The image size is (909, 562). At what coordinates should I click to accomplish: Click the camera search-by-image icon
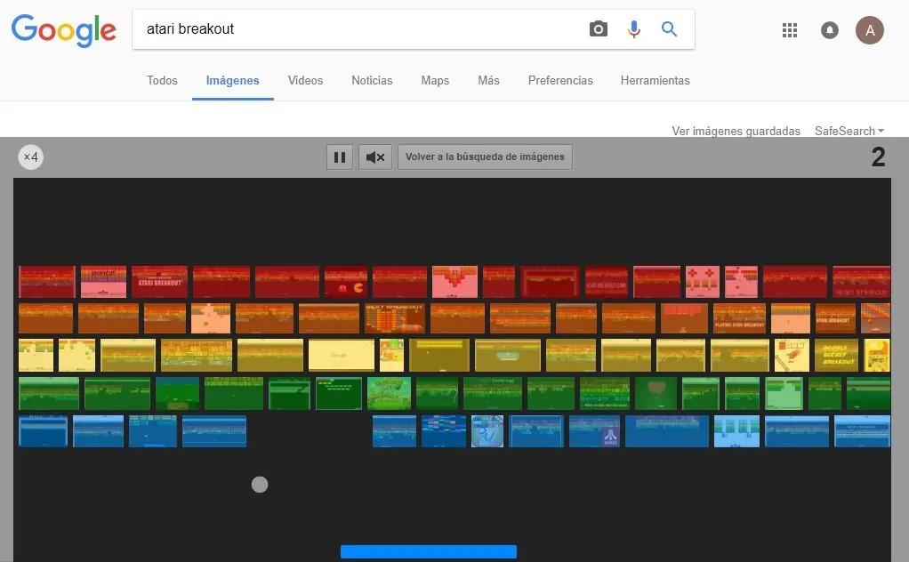click(x=598, y=29)
